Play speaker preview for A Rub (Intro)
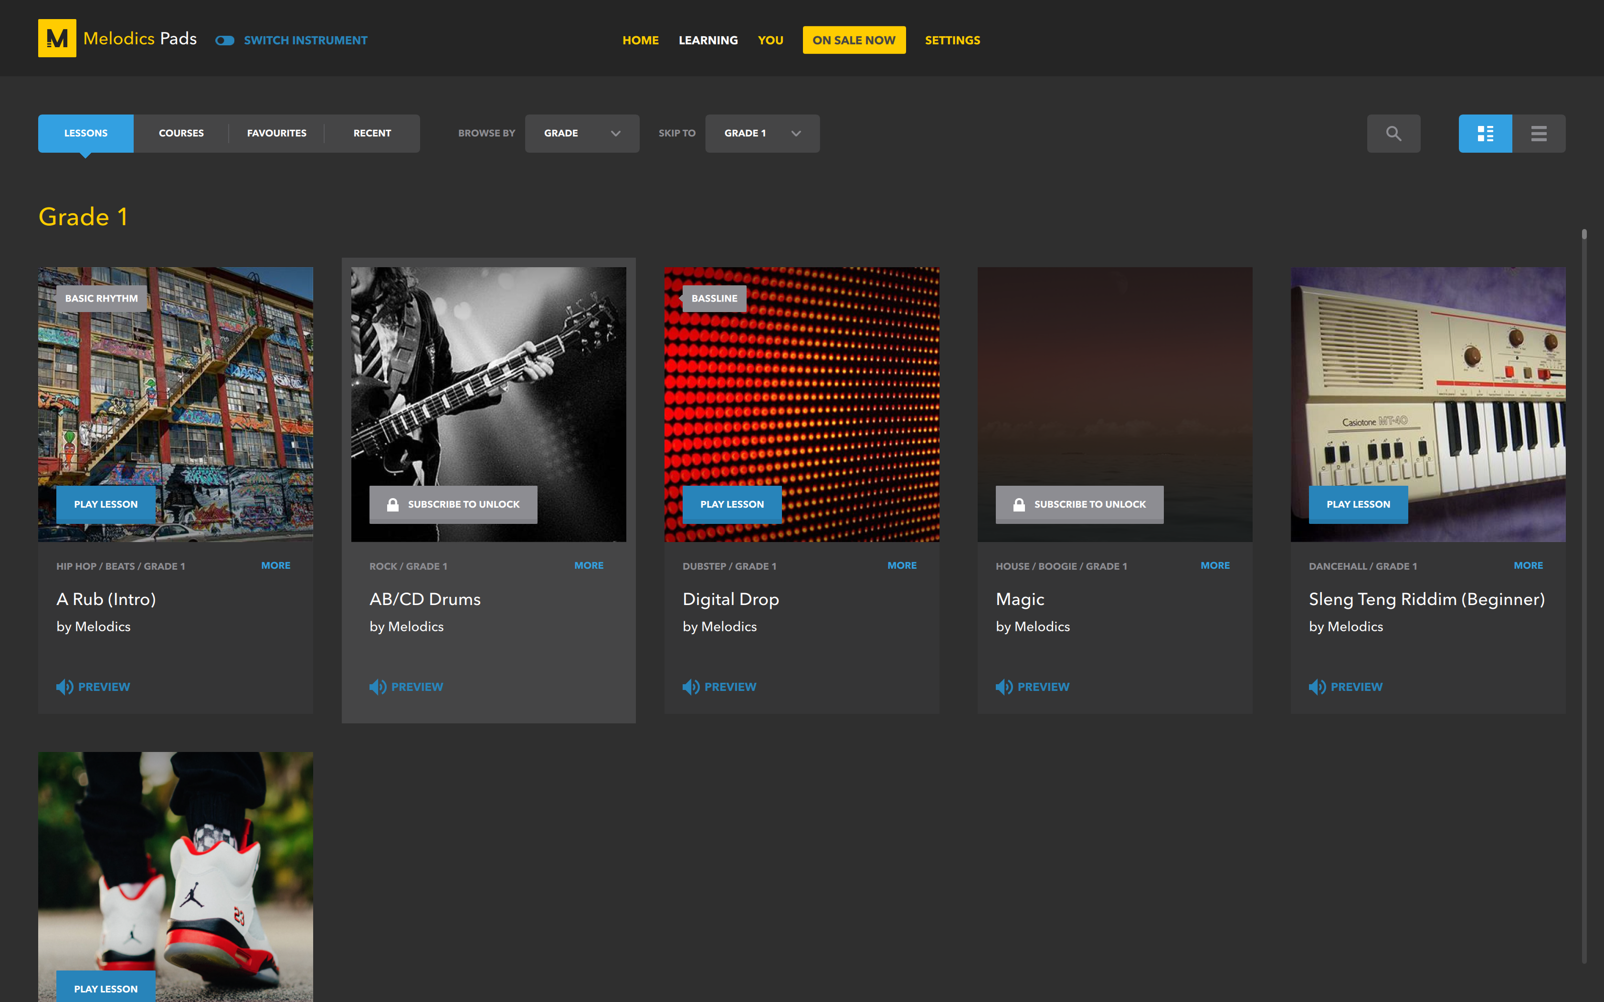 65,687
